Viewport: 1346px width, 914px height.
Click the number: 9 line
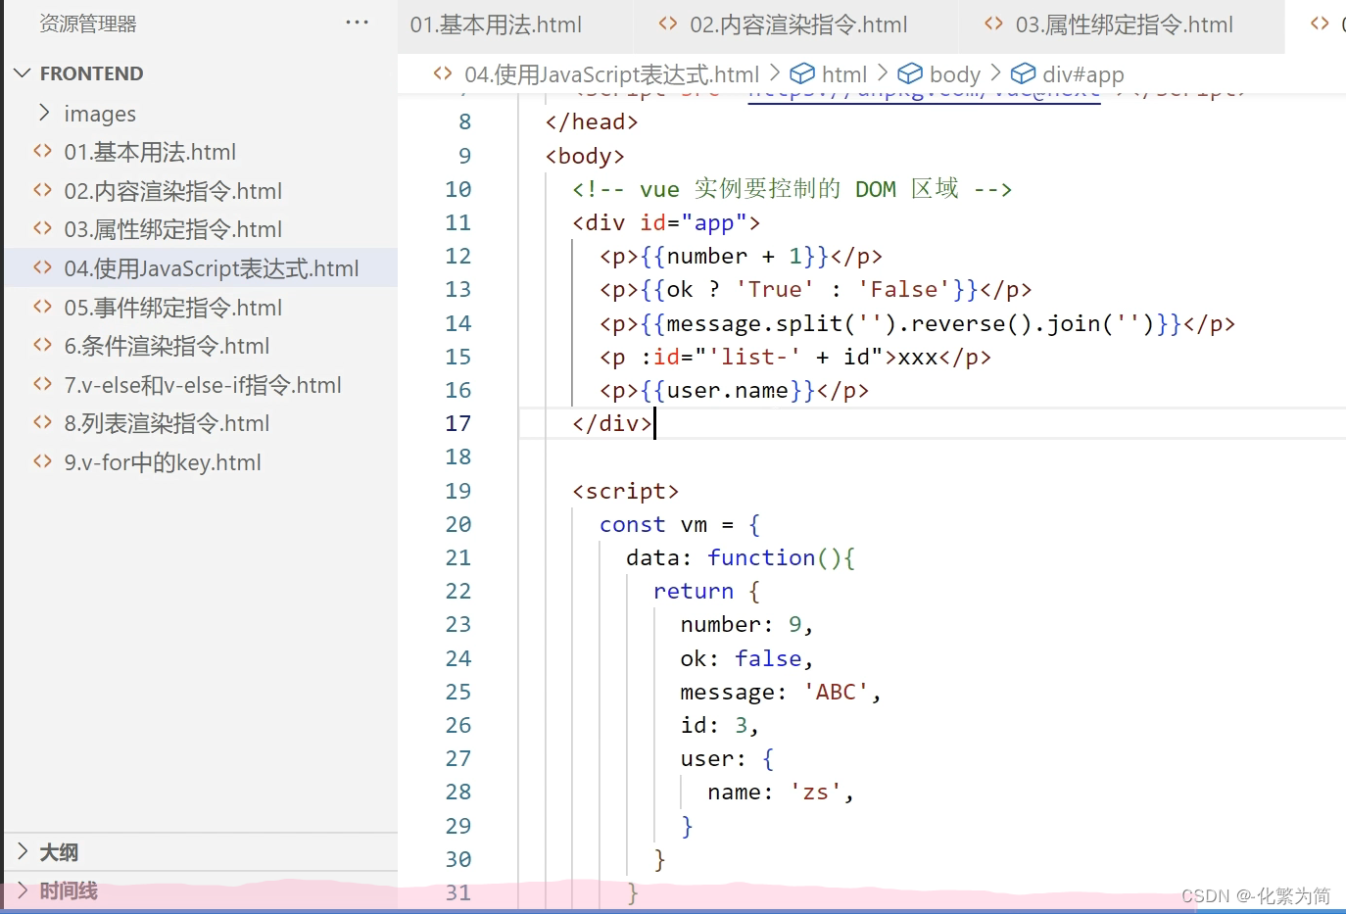(x=746, y=624)
